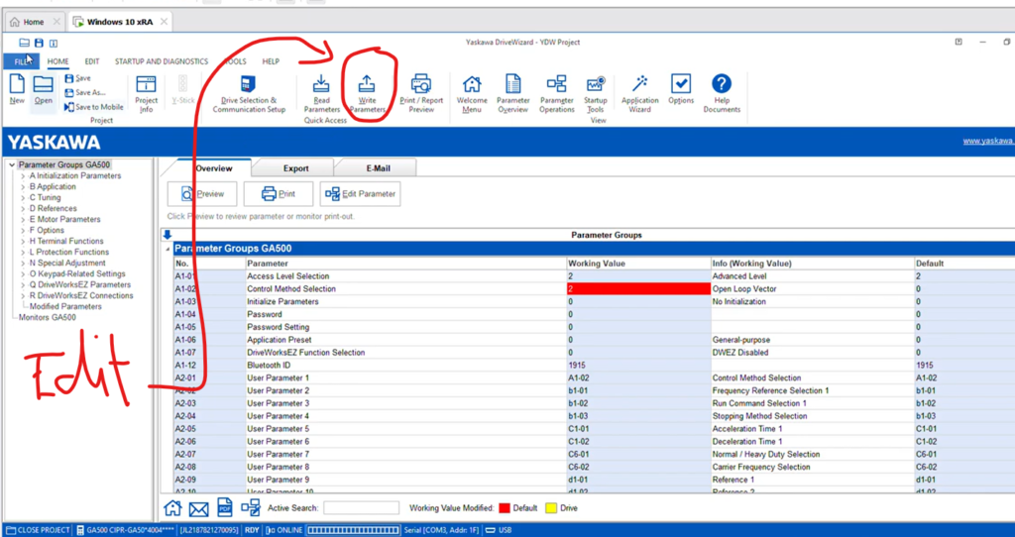Switch to the Export tab
Viewport: 1015px width, 537px height.
(x=295, y=168)
